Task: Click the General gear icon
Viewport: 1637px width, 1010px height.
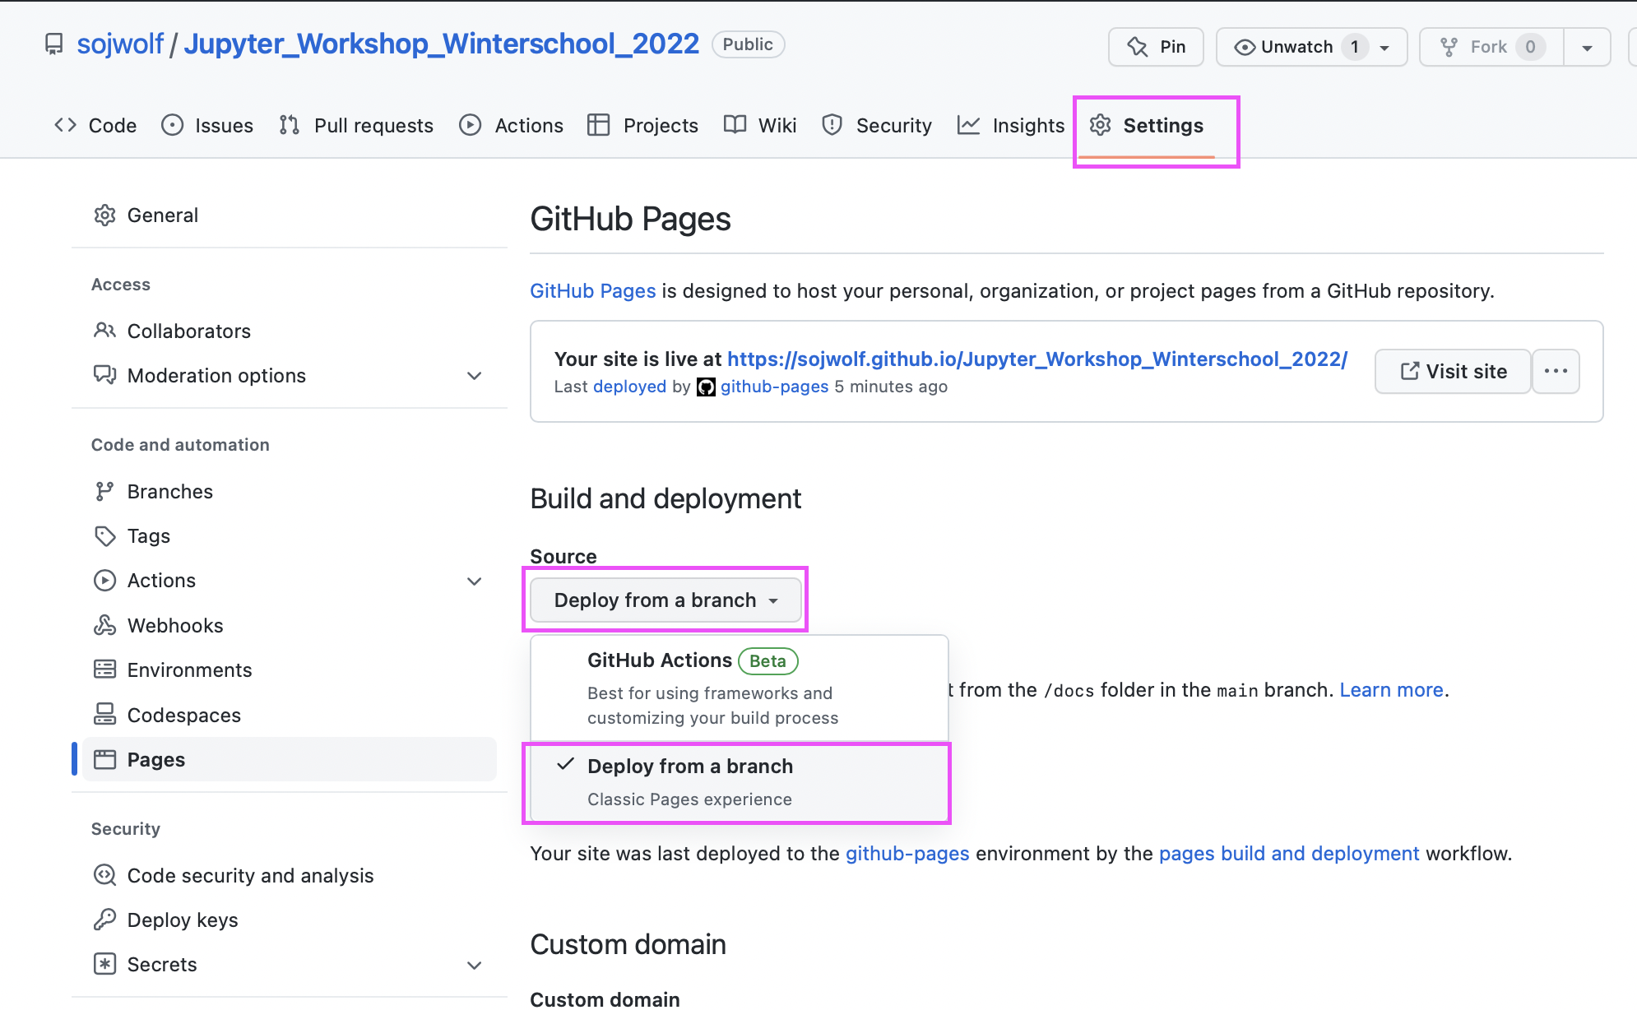Action: (104, 215)
